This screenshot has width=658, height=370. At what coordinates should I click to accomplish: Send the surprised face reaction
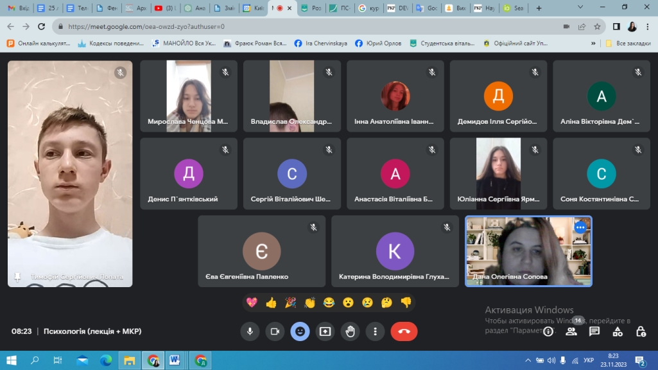[348, 303]
